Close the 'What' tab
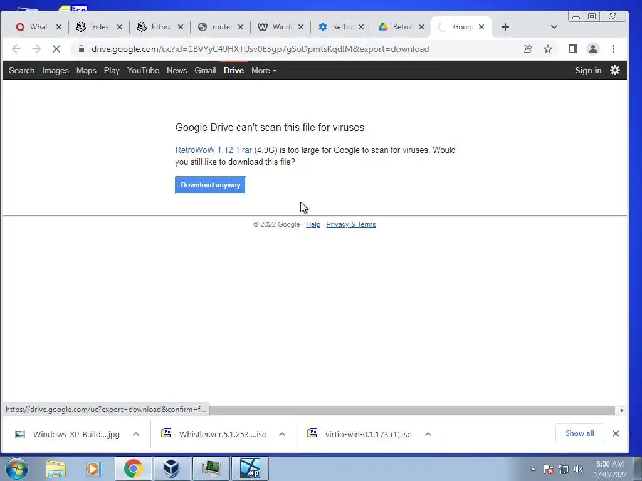Screen dimensions: 642x481 click(x=59, y=27)
